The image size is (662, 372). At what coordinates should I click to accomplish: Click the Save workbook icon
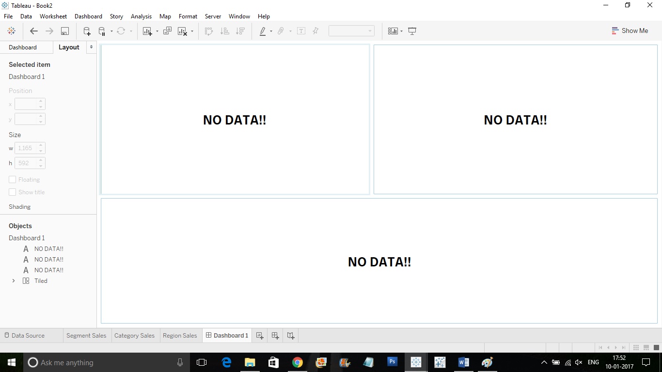click(64, 31)
